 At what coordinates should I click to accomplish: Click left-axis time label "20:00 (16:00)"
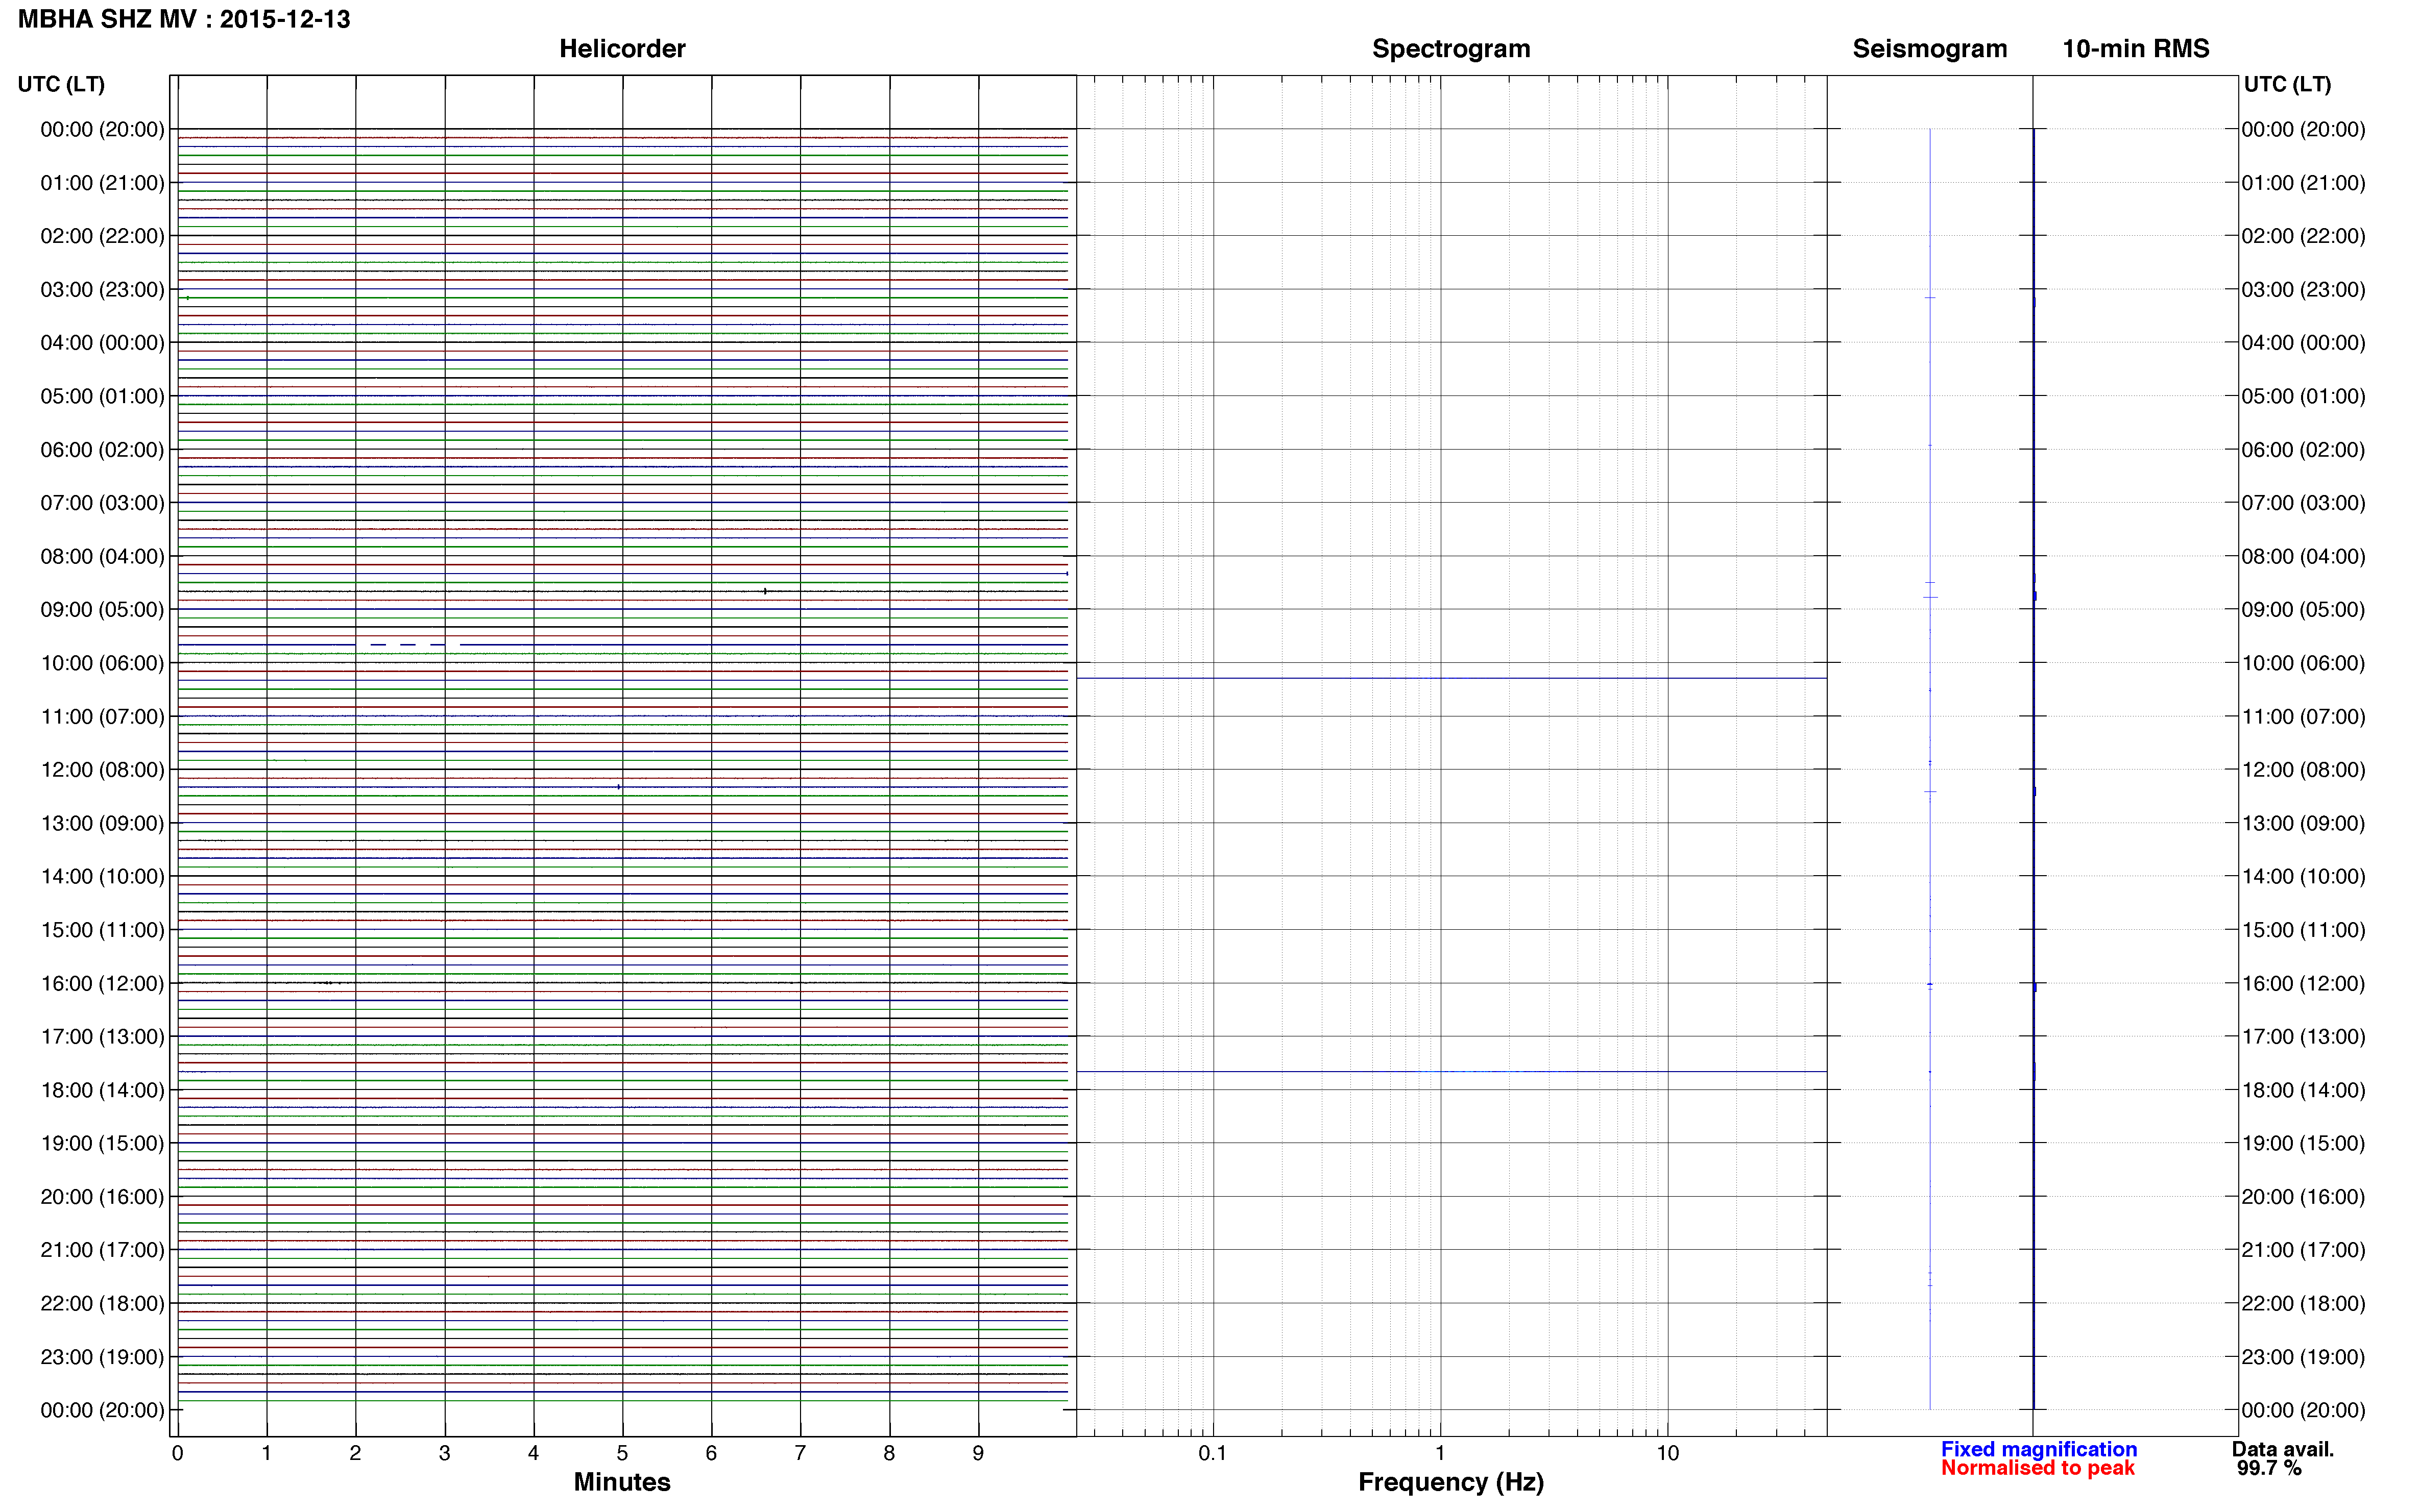(102, 1196)
